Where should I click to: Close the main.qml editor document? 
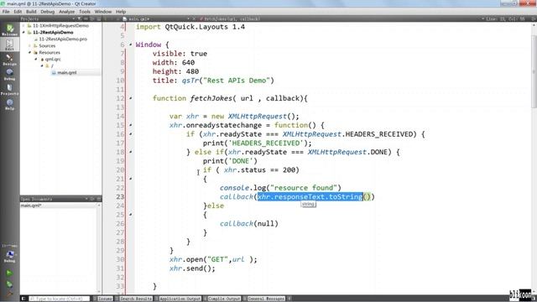194,18
